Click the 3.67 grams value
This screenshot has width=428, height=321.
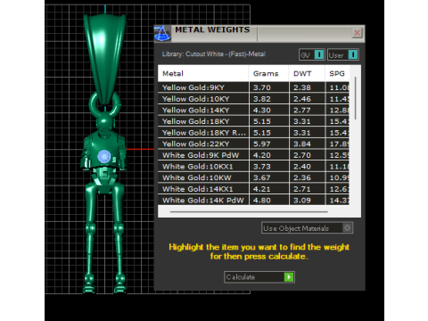[262, 178]
